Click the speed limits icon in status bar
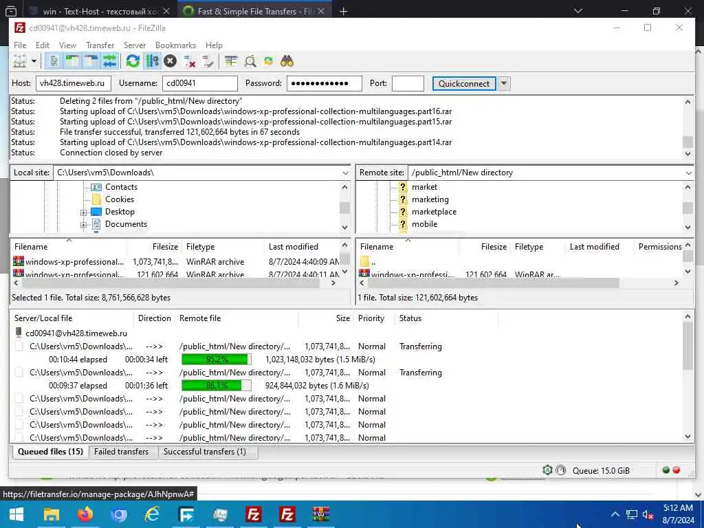This screenshot has height=528, width=704. [561, 470]
